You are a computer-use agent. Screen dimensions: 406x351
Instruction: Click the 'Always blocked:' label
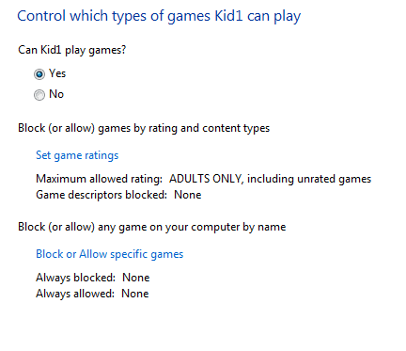point(75,278)
